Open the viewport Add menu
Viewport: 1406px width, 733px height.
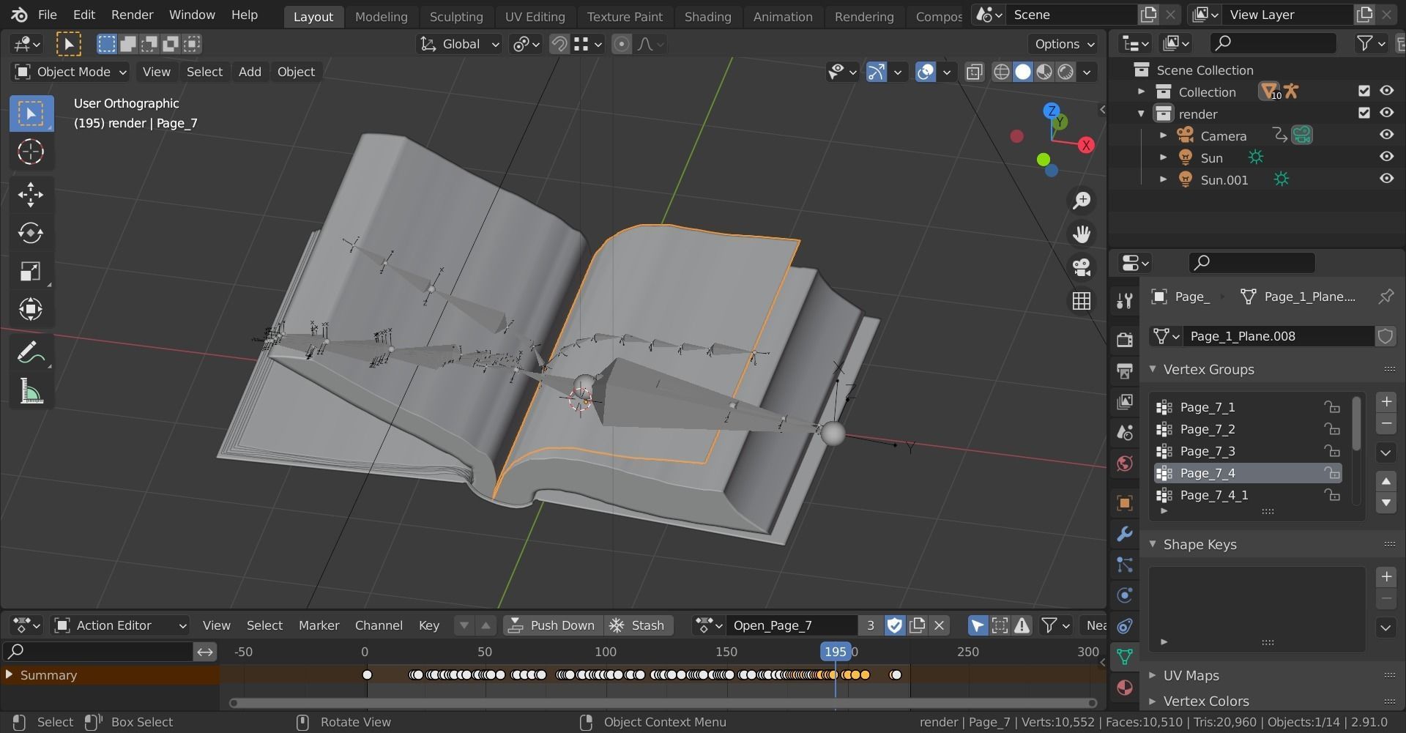250,72
